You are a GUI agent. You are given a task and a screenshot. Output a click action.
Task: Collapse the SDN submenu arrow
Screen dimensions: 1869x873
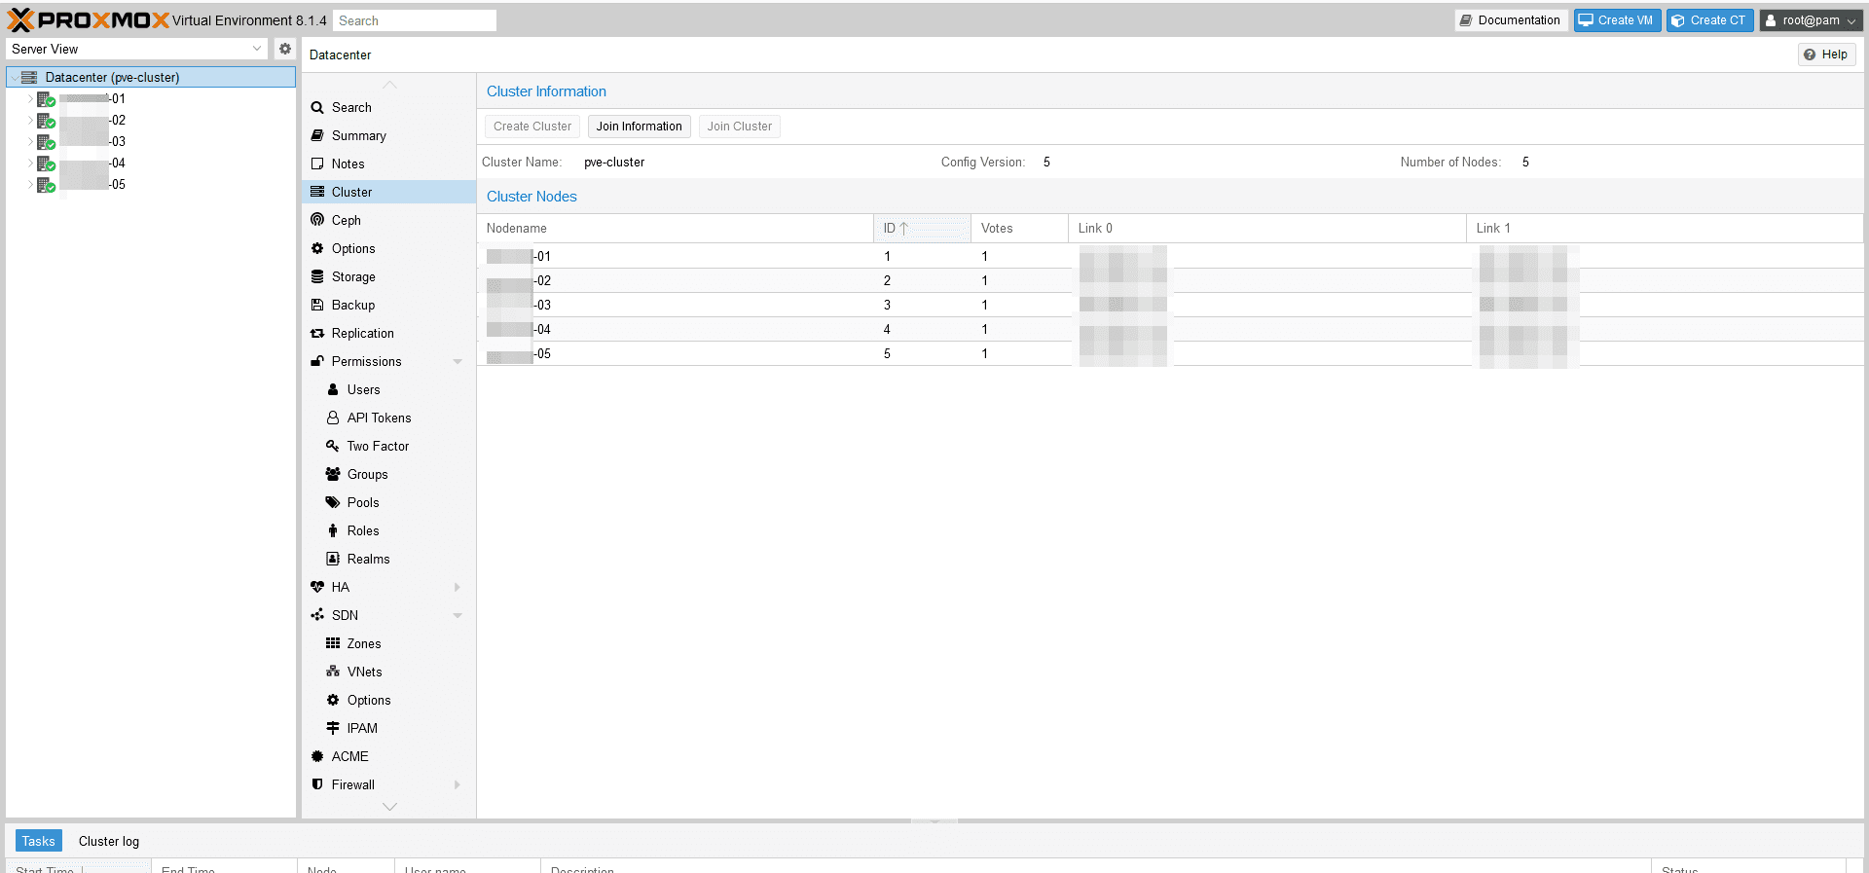(458, 616)
